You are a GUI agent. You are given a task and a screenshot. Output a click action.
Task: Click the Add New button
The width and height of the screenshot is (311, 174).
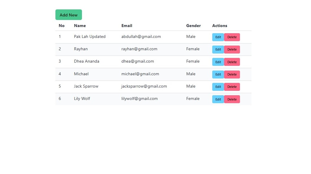click(69, 15)
